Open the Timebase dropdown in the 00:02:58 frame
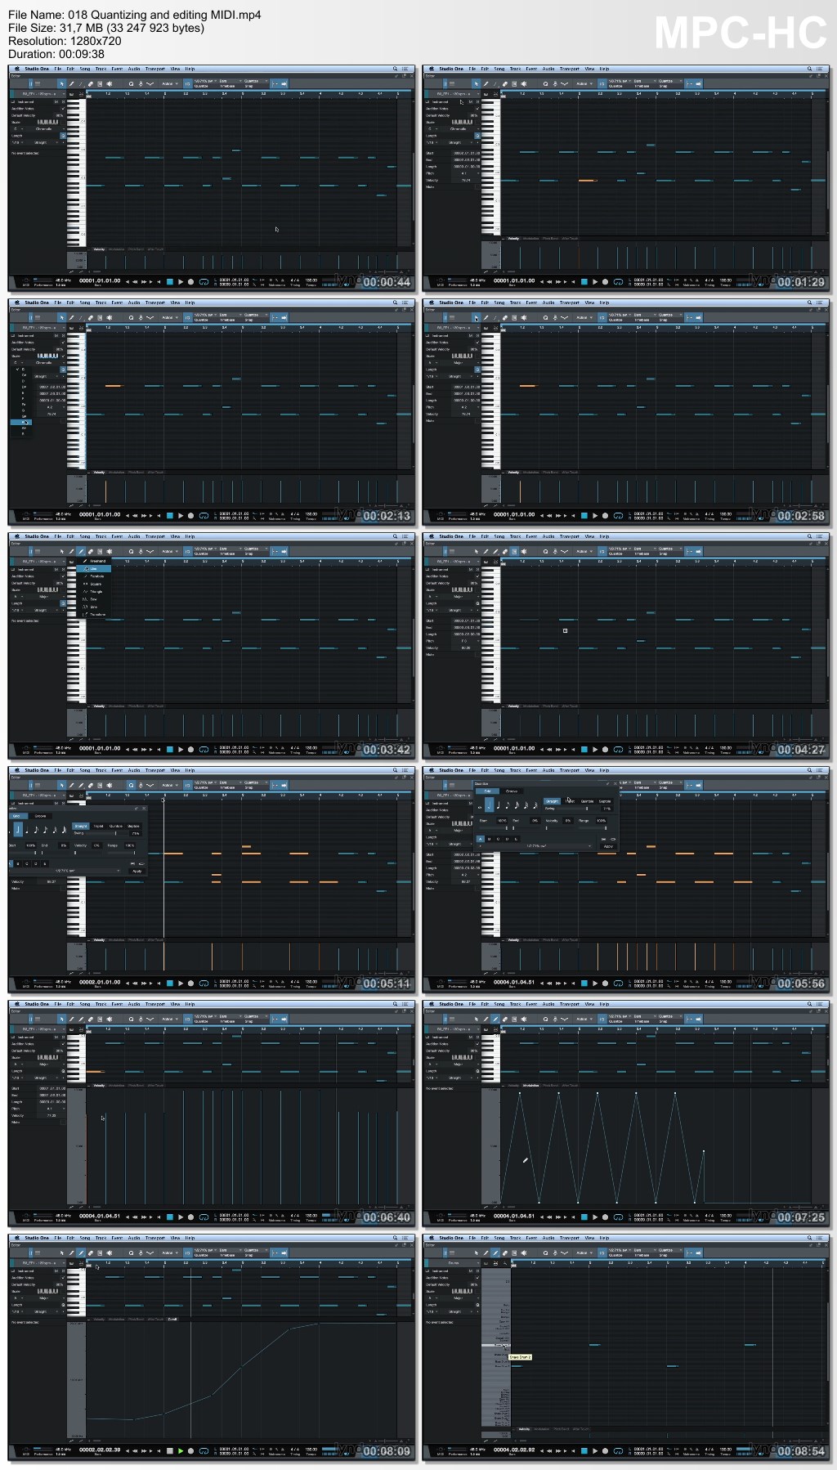Image resolution: width=837 pixels, height=1470 pixels. 643,315
